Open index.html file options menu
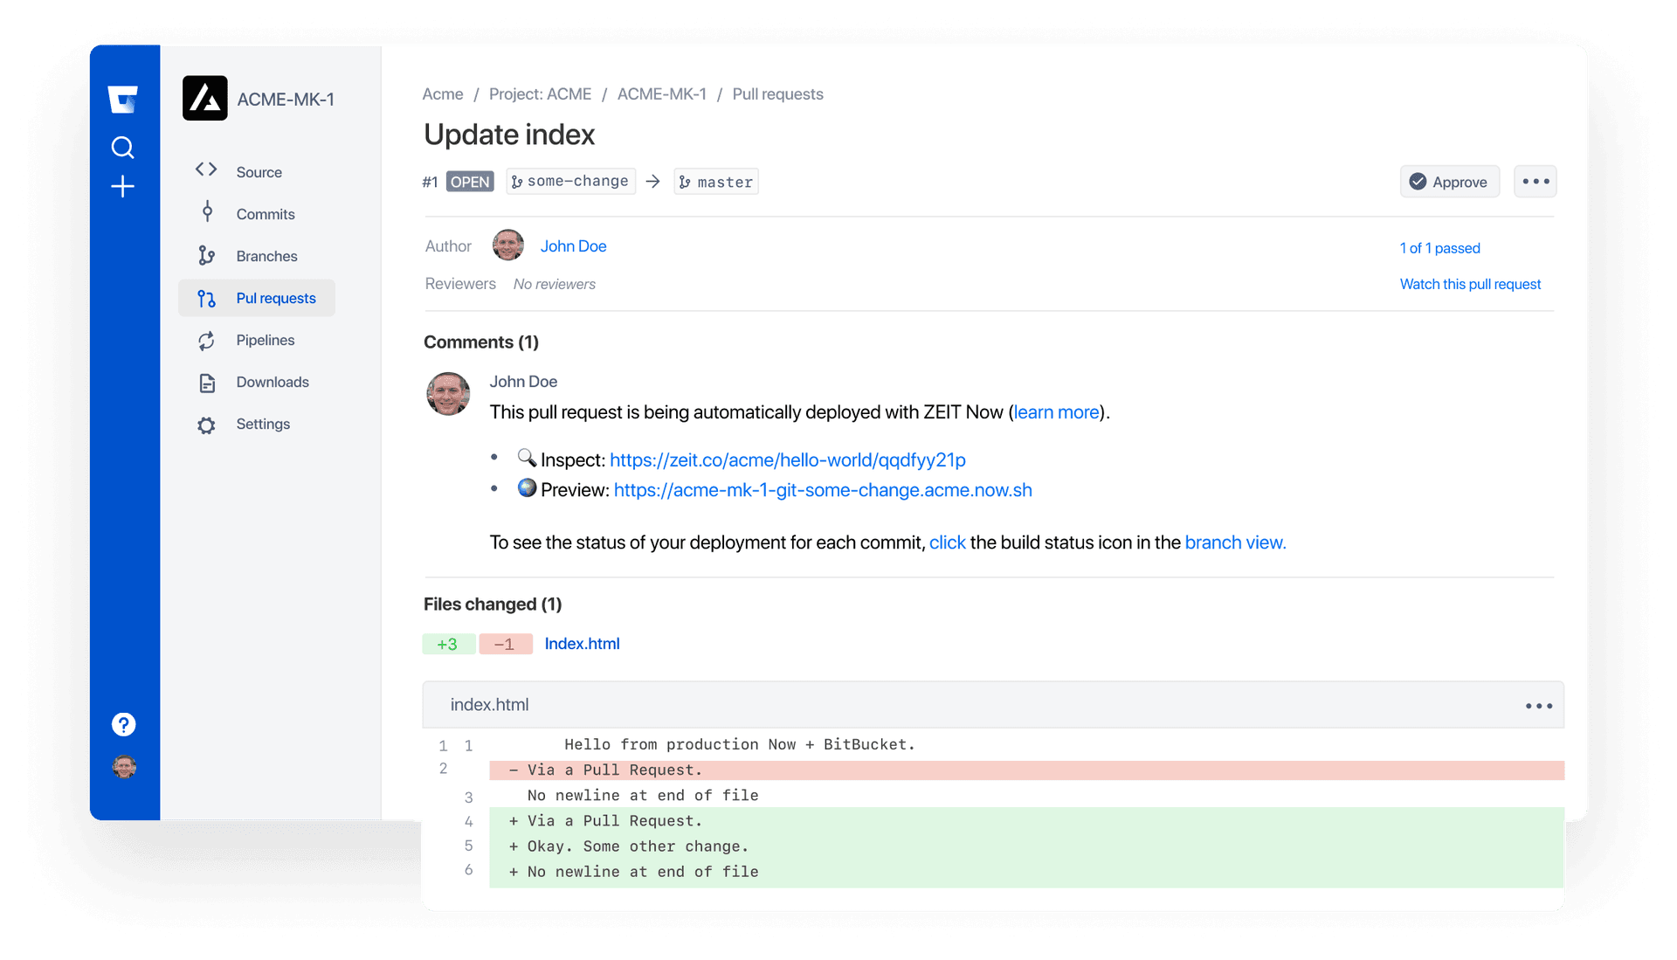1677x960 pixels. 1538,706
